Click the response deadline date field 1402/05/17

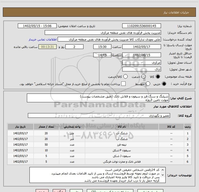point(142,47)
